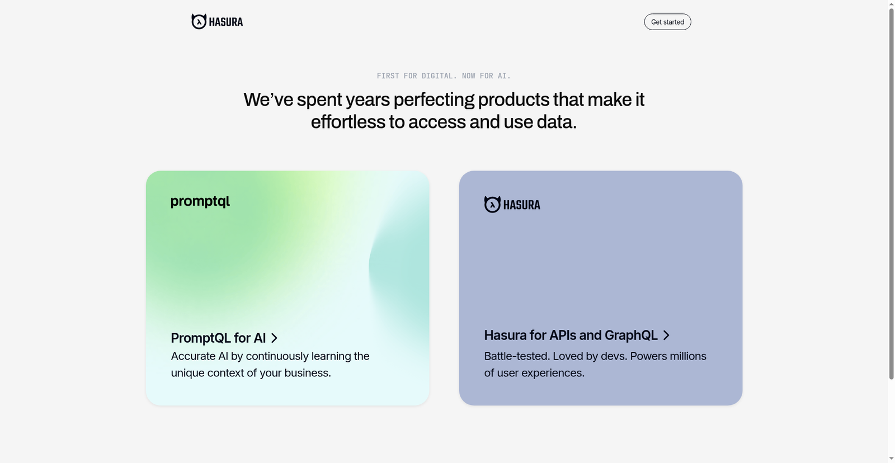Click the HASURA wordmark in the top navigation
This screenshot has width=895, height=463.
point(226,22)
